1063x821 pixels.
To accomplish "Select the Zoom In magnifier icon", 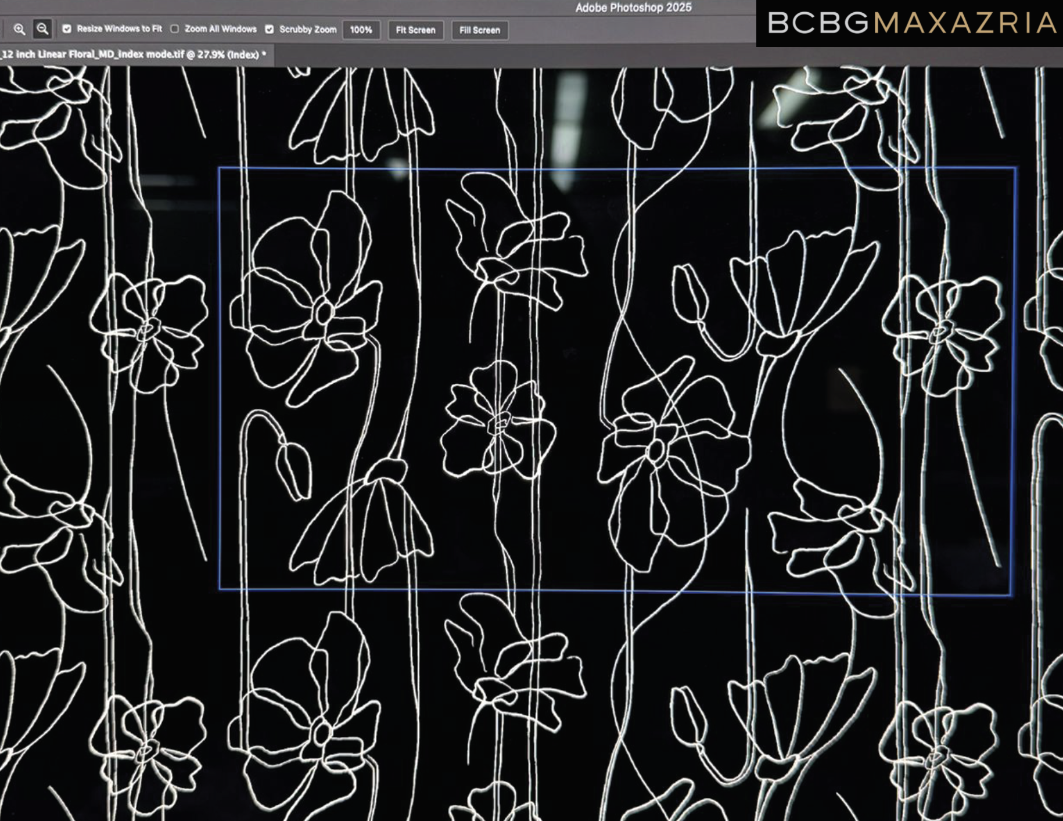I will pos(19,29).
